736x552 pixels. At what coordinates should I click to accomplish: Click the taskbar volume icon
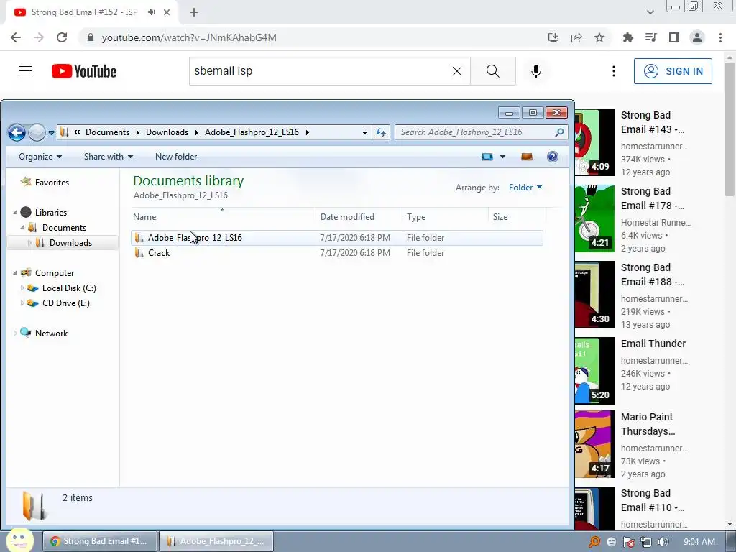(663, 542)
